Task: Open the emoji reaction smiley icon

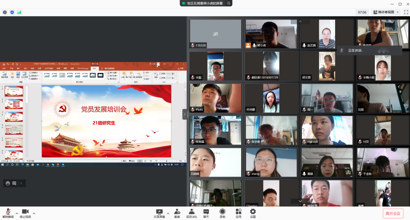Action: 8,183
